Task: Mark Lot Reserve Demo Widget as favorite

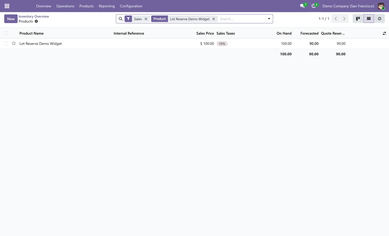Action: point(14,43)
